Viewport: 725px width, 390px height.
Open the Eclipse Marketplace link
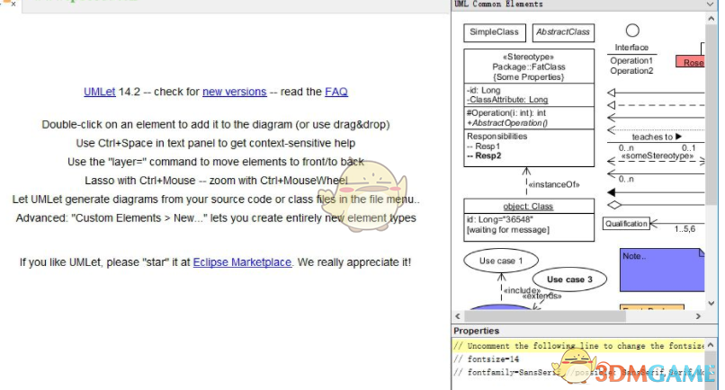coord(242,262)
